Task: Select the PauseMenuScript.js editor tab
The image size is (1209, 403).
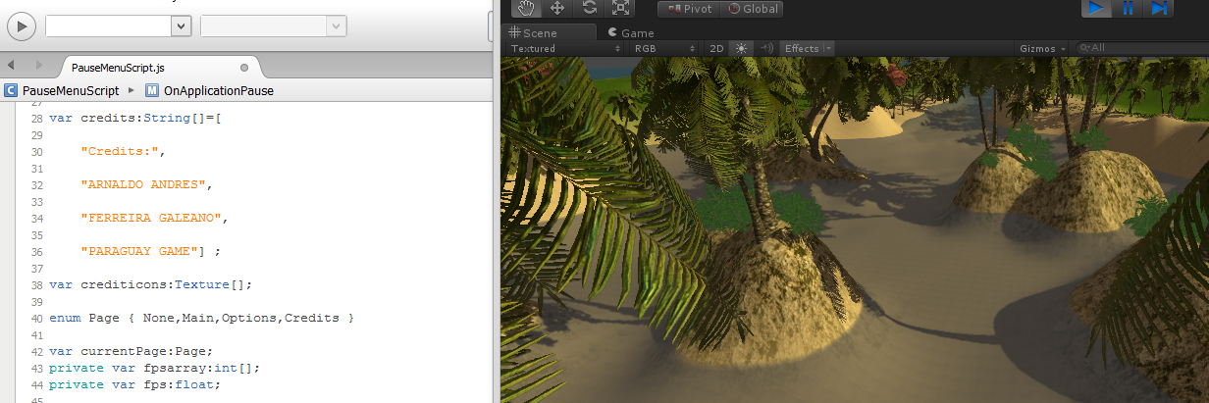Action: [x=161, y=67]
